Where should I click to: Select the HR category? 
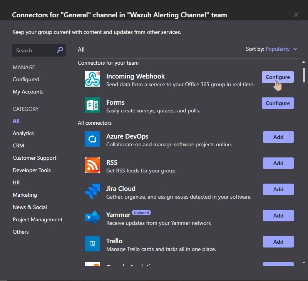[x=16, y=182]
